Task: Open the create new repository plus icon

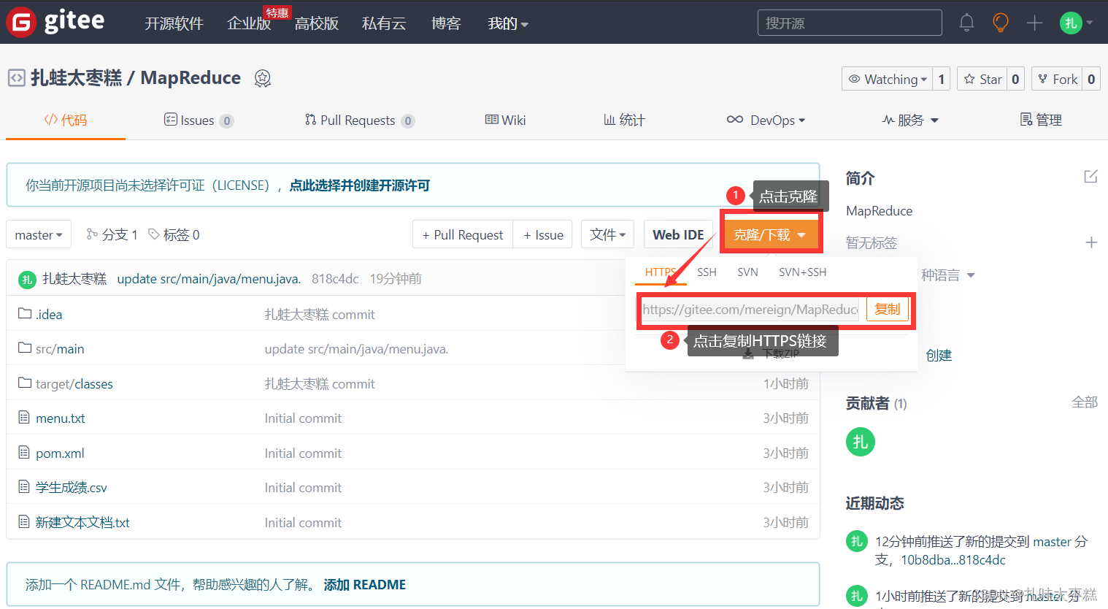Action: click(1034, 23)
